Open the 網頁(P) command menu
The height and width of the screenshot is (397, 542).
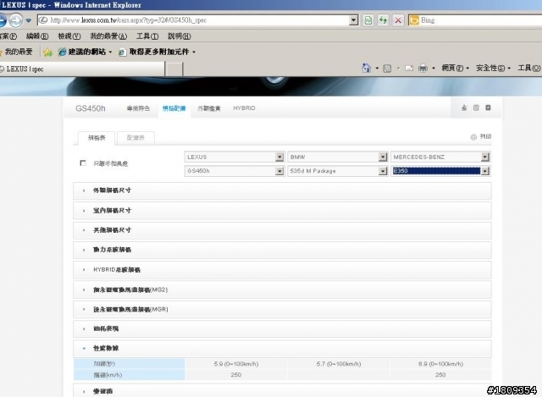(x=455, y=68)
